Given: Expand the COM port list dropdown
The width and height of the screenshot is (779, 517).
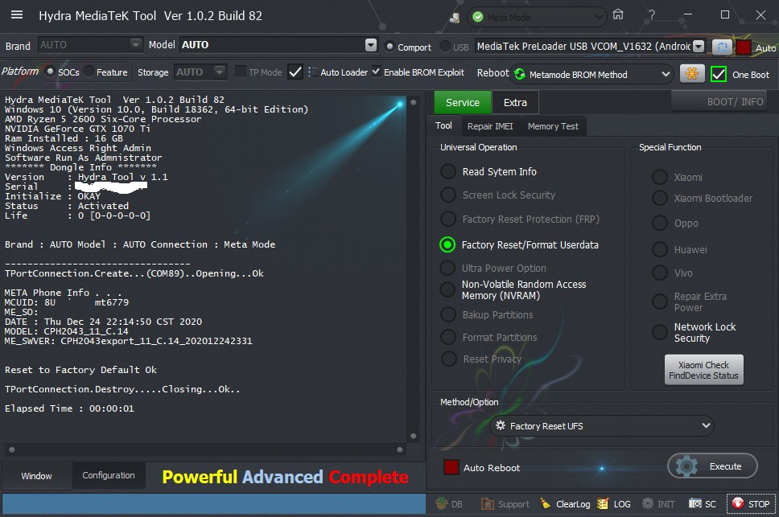Looking at the screenshot, I should click(699, 46).
